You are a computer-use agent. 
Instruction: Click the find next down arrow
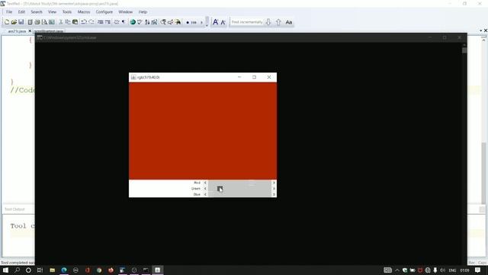pos(268,22)
